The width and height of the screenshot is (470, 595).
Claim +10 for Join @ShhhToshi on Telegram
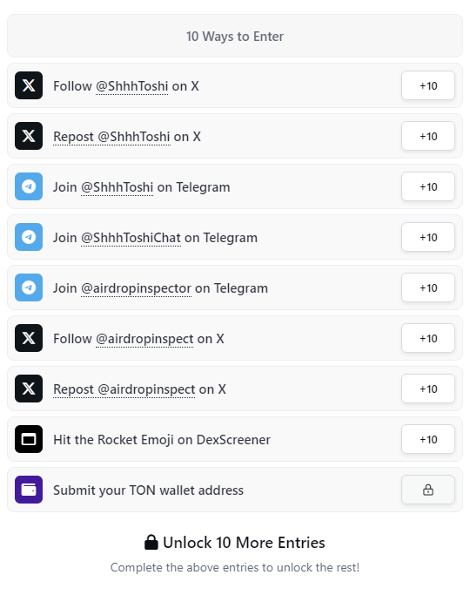[428, 186]
